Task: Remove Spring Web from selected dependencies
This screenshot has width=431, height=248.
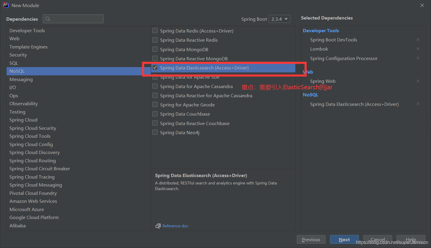Action: click(418, 81)
